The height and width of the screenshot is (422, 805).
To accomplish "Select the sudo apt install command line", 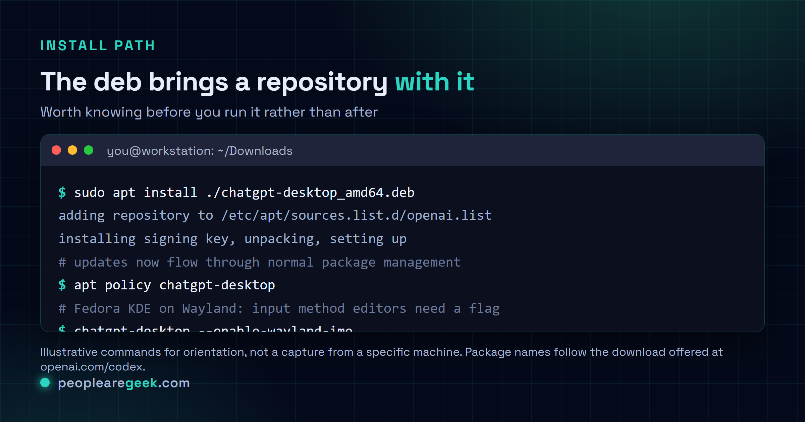I will pyautogui.click(x=236, y=193).
